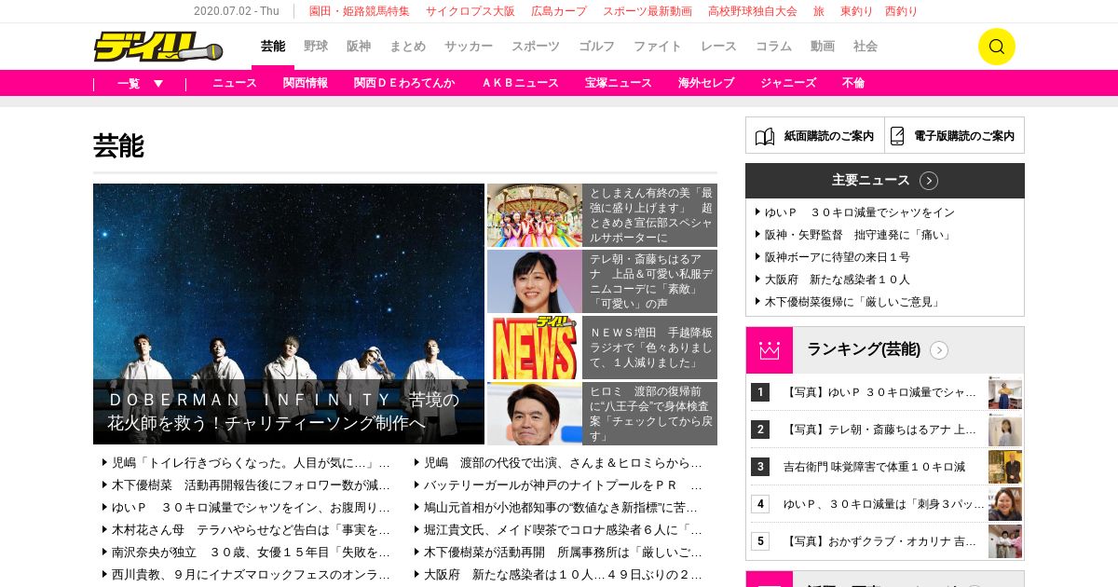
Task: Open 堀江貴文氏、メイド喫茶 article
Action: coord(563,530)
